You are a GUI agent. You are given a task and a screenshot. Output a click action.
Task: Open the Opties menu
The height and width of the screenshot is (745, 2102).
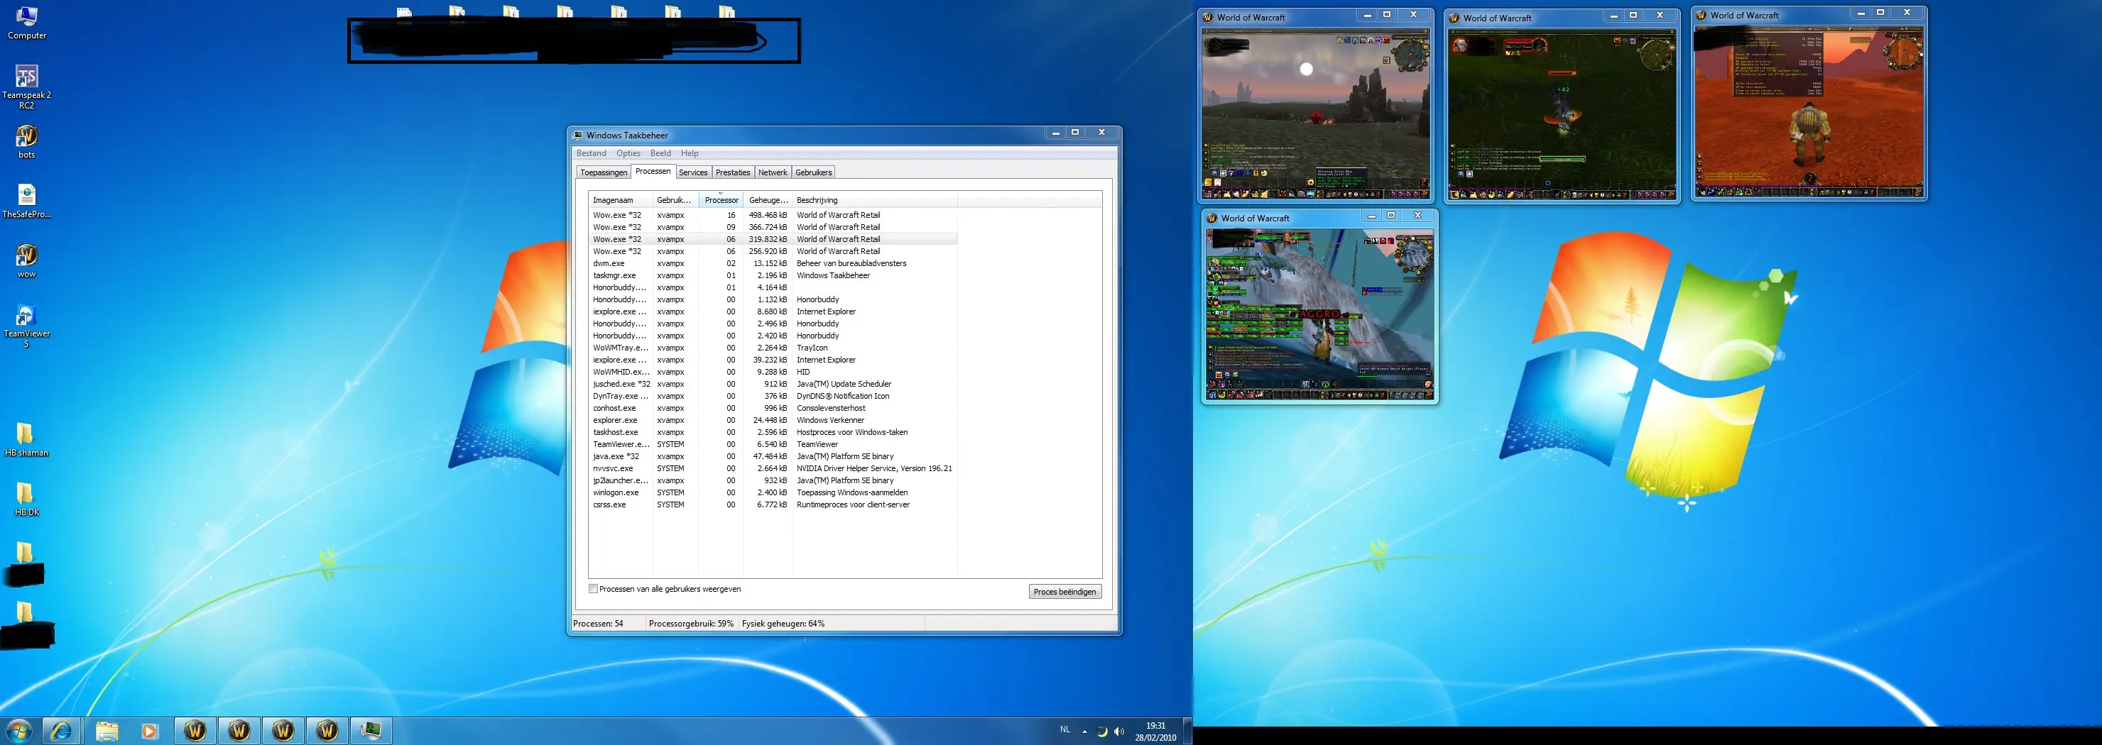coord(628,153)
